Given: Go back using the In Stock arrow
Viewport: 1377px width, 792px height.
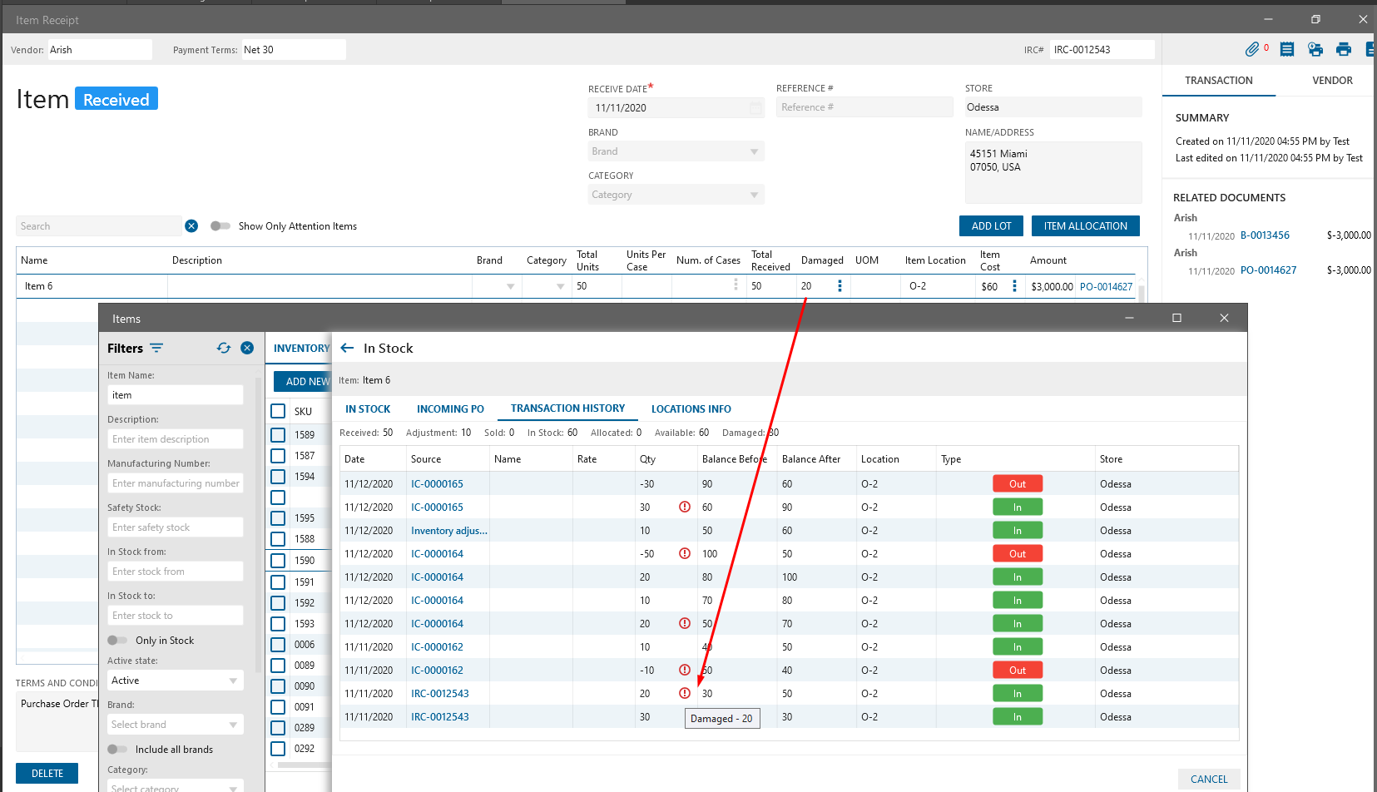Looking at the screenshot, I should click(x=348, y=349).
